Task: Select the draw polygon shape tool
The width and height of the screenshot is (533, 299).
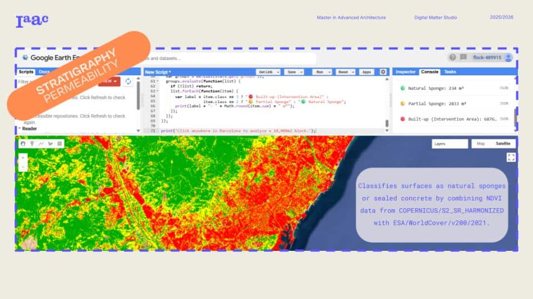Action: point(51,143)
